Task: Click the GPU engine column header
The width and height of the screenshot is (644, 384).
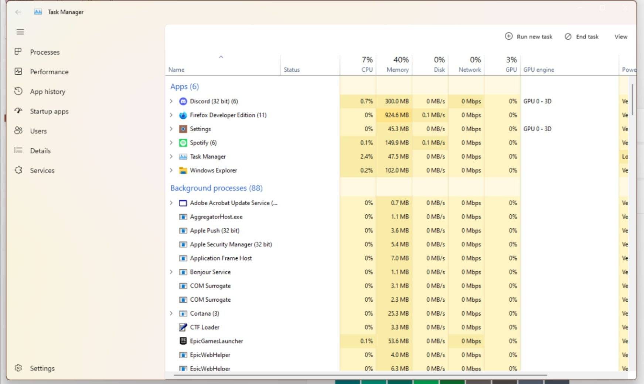Action: click(569, 65)
